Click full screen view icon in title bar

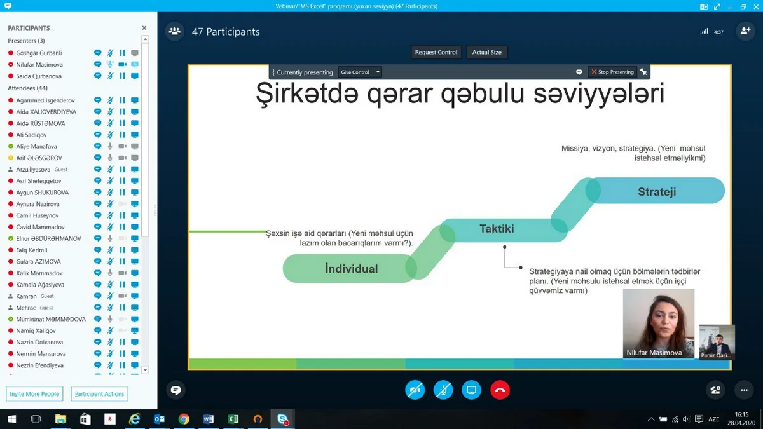tap(717, 6)
